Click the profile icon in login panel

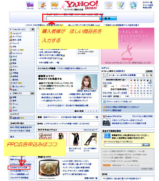(104, 102)
